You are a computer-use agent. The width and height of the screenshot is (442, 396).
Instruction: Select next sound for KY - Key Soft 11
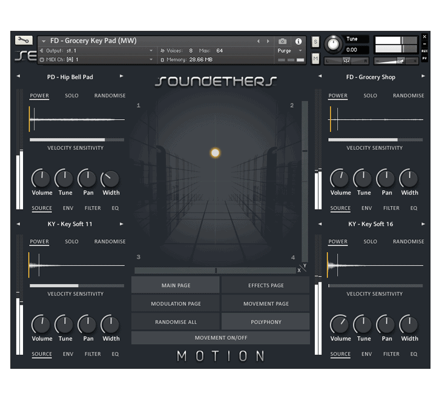tap(122, 224)
